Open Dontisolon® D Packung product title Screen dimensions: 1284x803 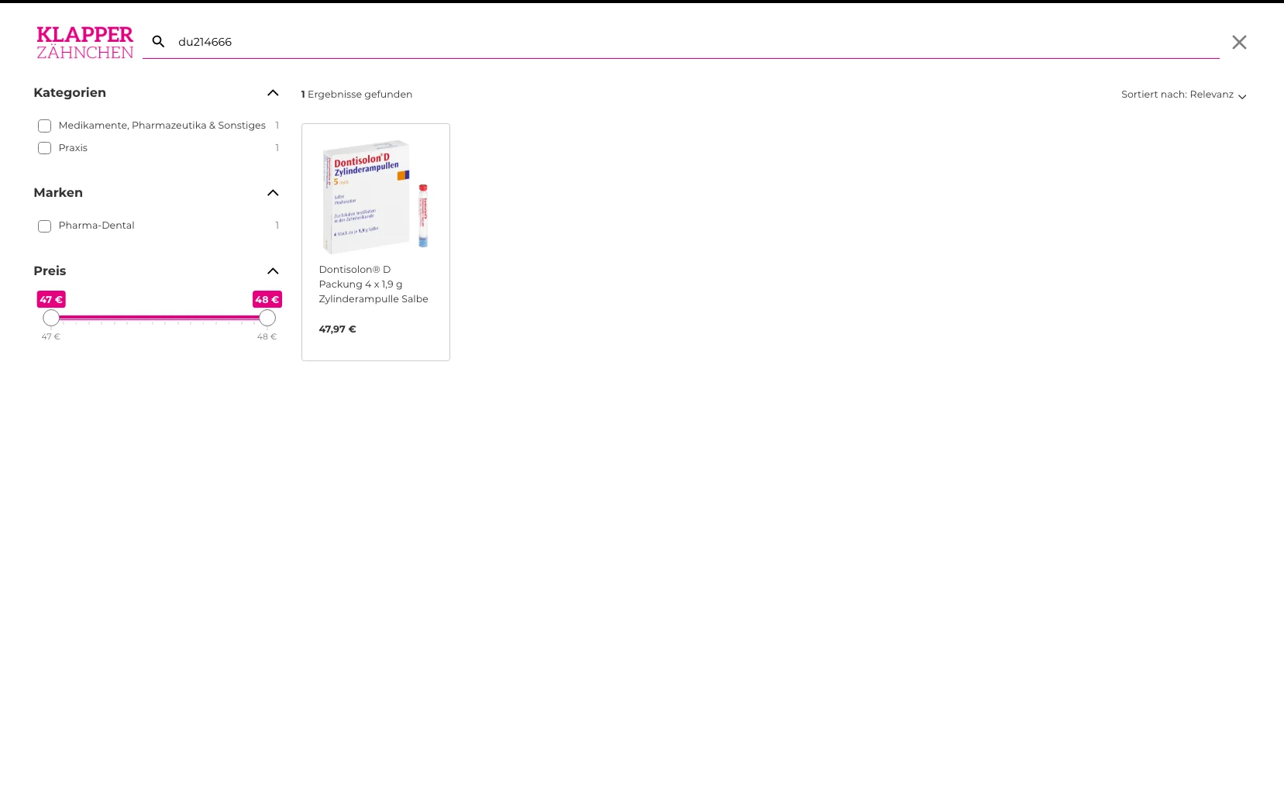[373, 284]
